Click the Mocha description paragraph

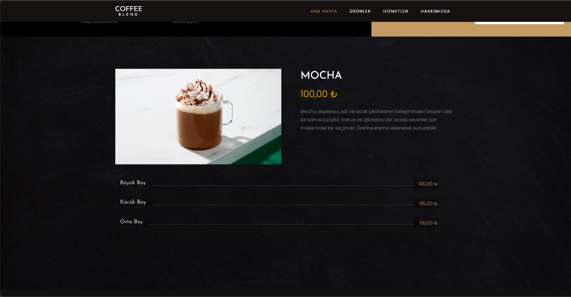tap(376, 120)
